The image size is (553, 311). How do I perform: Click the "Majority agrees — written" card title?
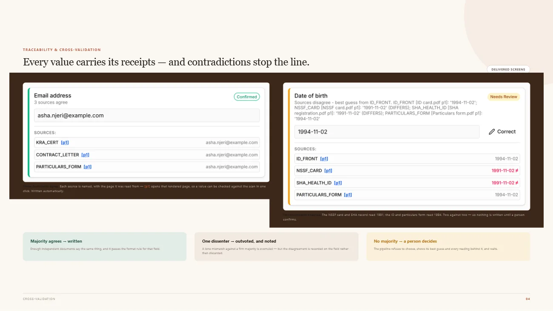[x=56, y=241]
